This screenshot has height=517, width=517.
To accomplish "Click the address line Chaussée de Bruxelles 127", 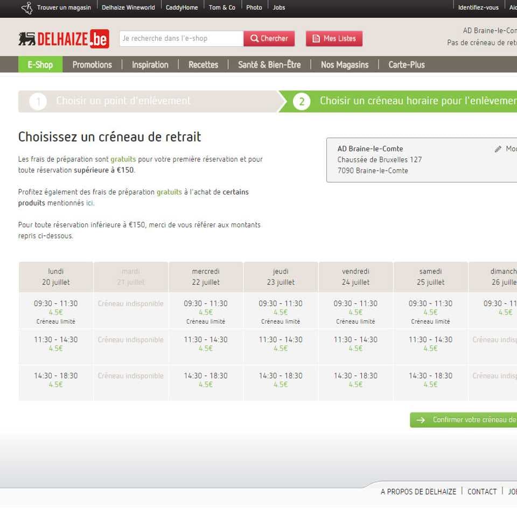I will pos(380,160).
